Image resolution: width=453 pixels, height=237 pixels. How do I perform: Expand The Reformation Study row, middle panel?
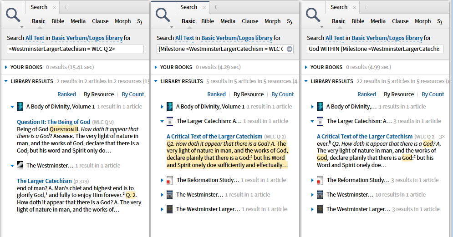(x=162, y=180)
